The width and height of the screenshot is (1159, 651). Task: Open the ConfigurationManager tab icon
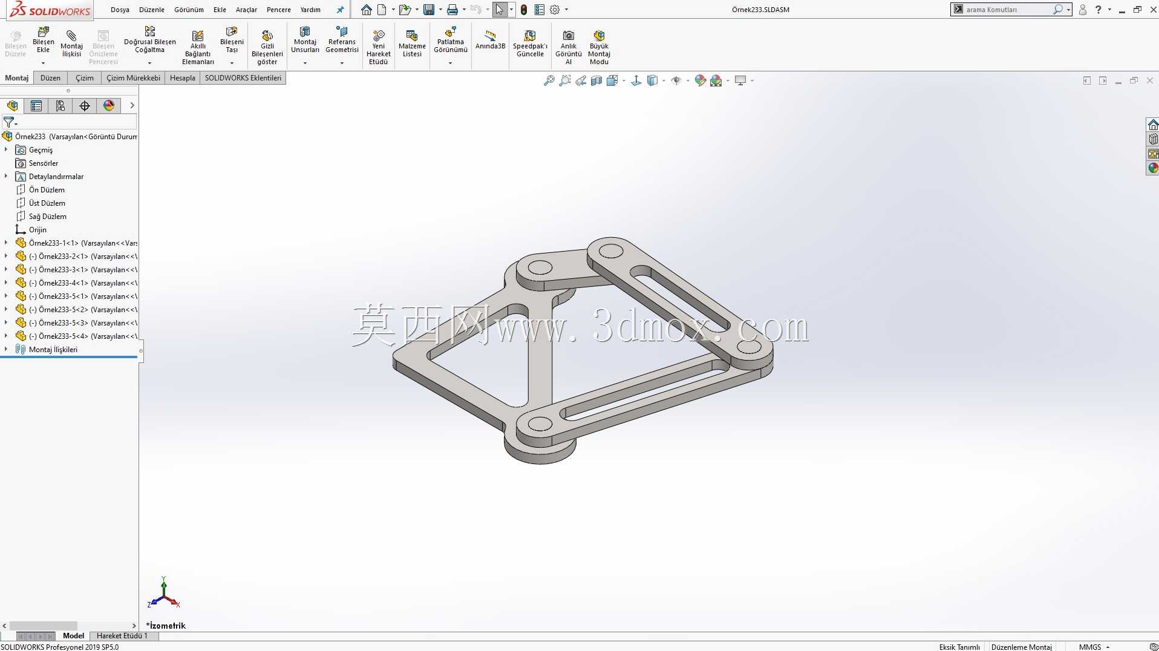pyautogui.click(x=60, y=106)
